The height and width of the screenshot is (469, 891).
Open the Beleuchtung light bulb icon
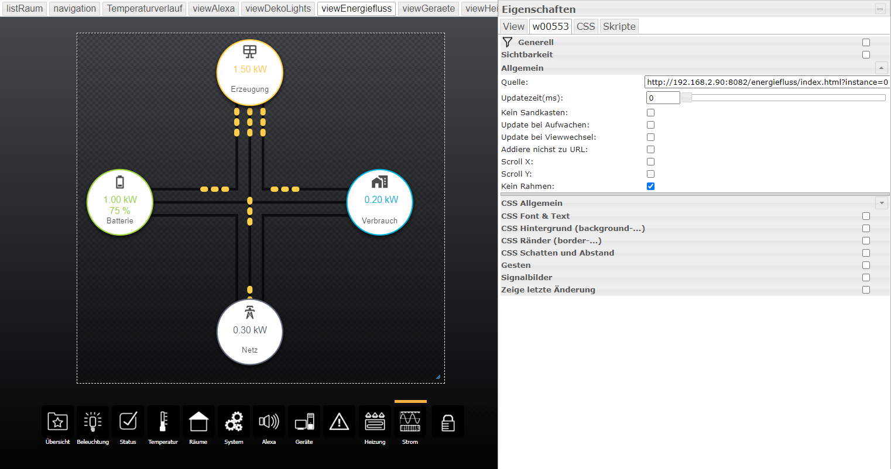click(x=92, y=421)
